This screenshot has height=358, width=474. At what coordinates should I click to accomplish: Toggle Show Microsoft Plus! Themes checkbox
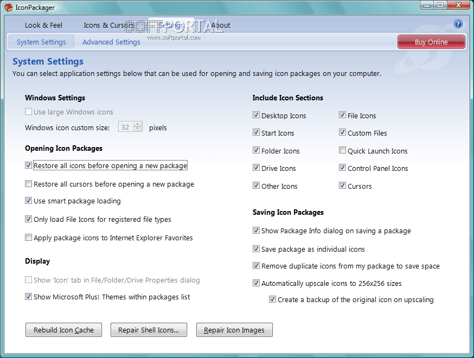point(28,297)
